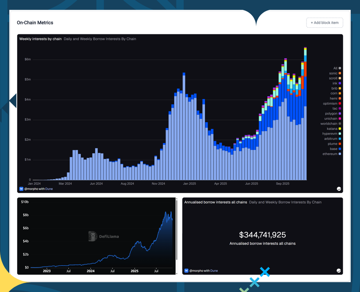Click the morpho avatar icon in annualised panel
The image size is (360, 292).
click(186, 271)
